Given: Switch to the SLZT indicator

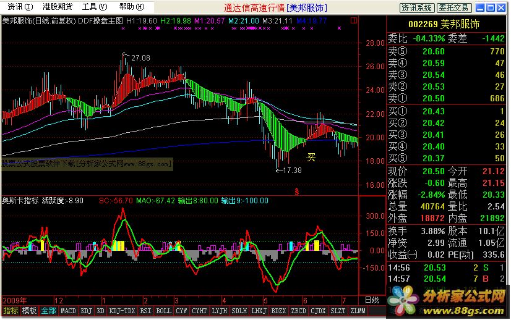Looking at the screenshot, I should pos(338,311).
